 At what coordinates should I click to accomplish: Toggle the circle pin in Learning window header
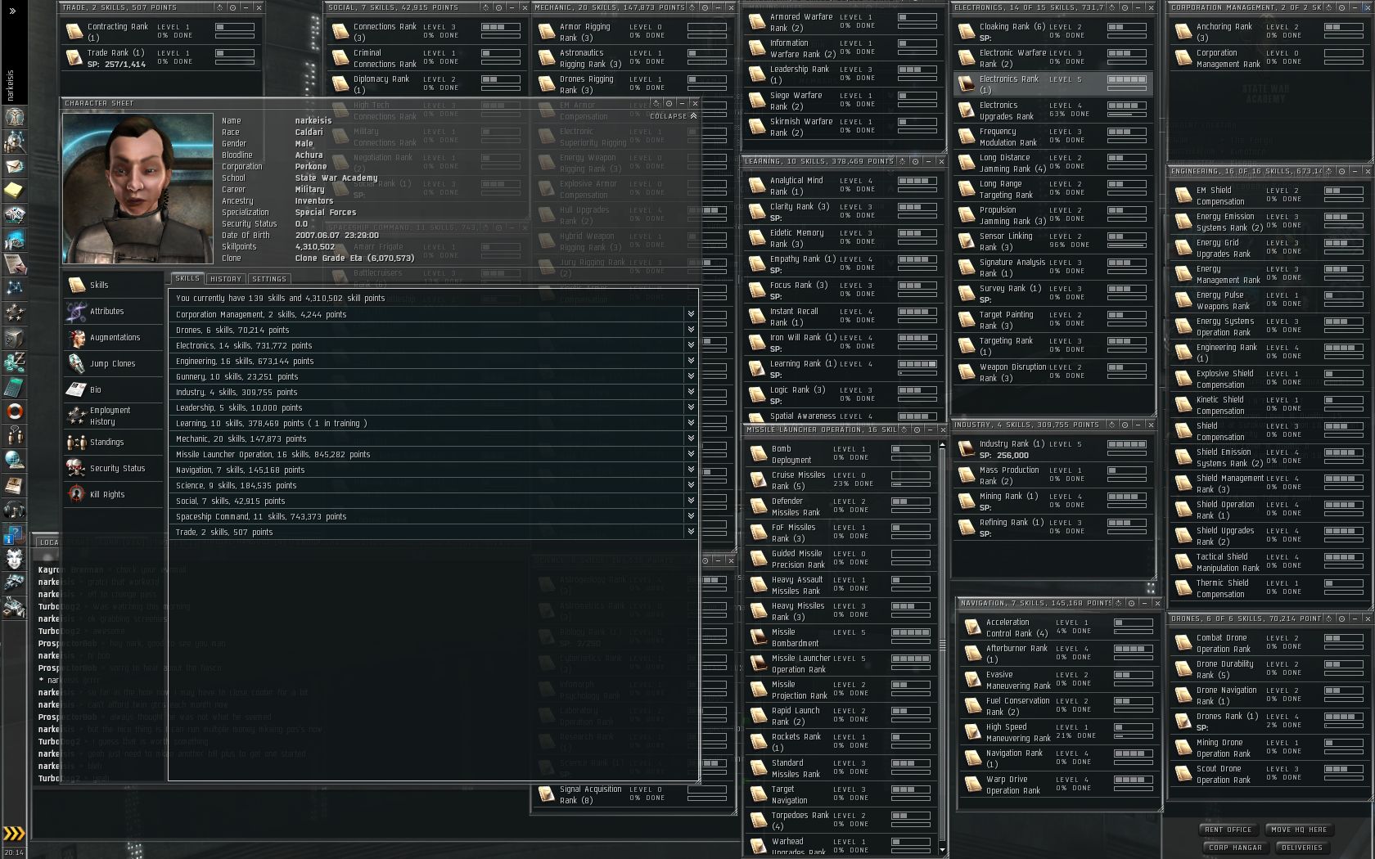point(915,161)
